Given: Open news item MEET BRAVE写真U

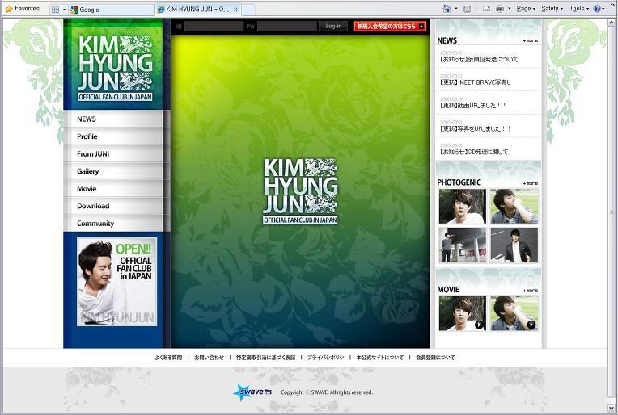Looking at the screenshot, I should [475, 82].
